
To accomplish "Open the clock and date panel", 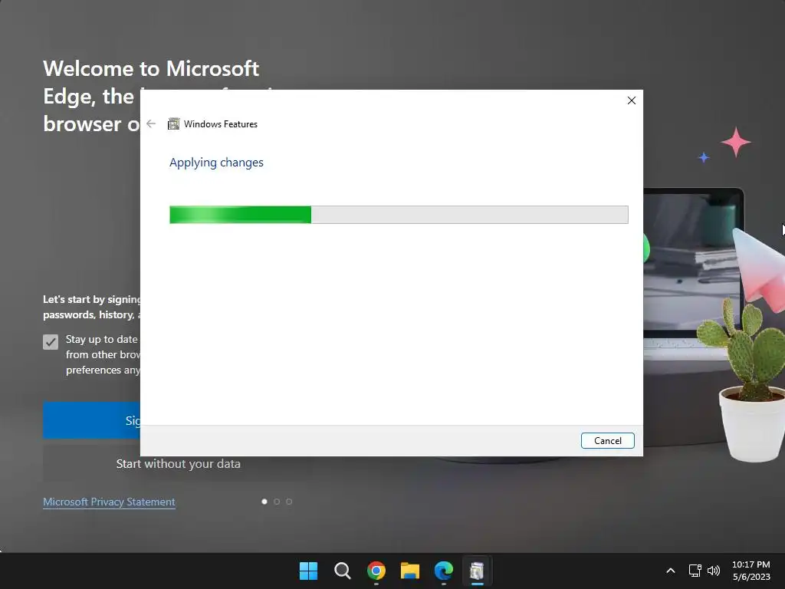I will click(751, 571).
